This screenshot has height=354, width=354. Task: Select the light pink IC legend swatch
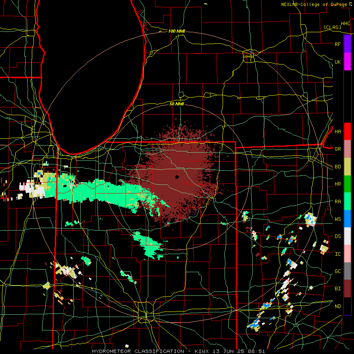[347, 254]
